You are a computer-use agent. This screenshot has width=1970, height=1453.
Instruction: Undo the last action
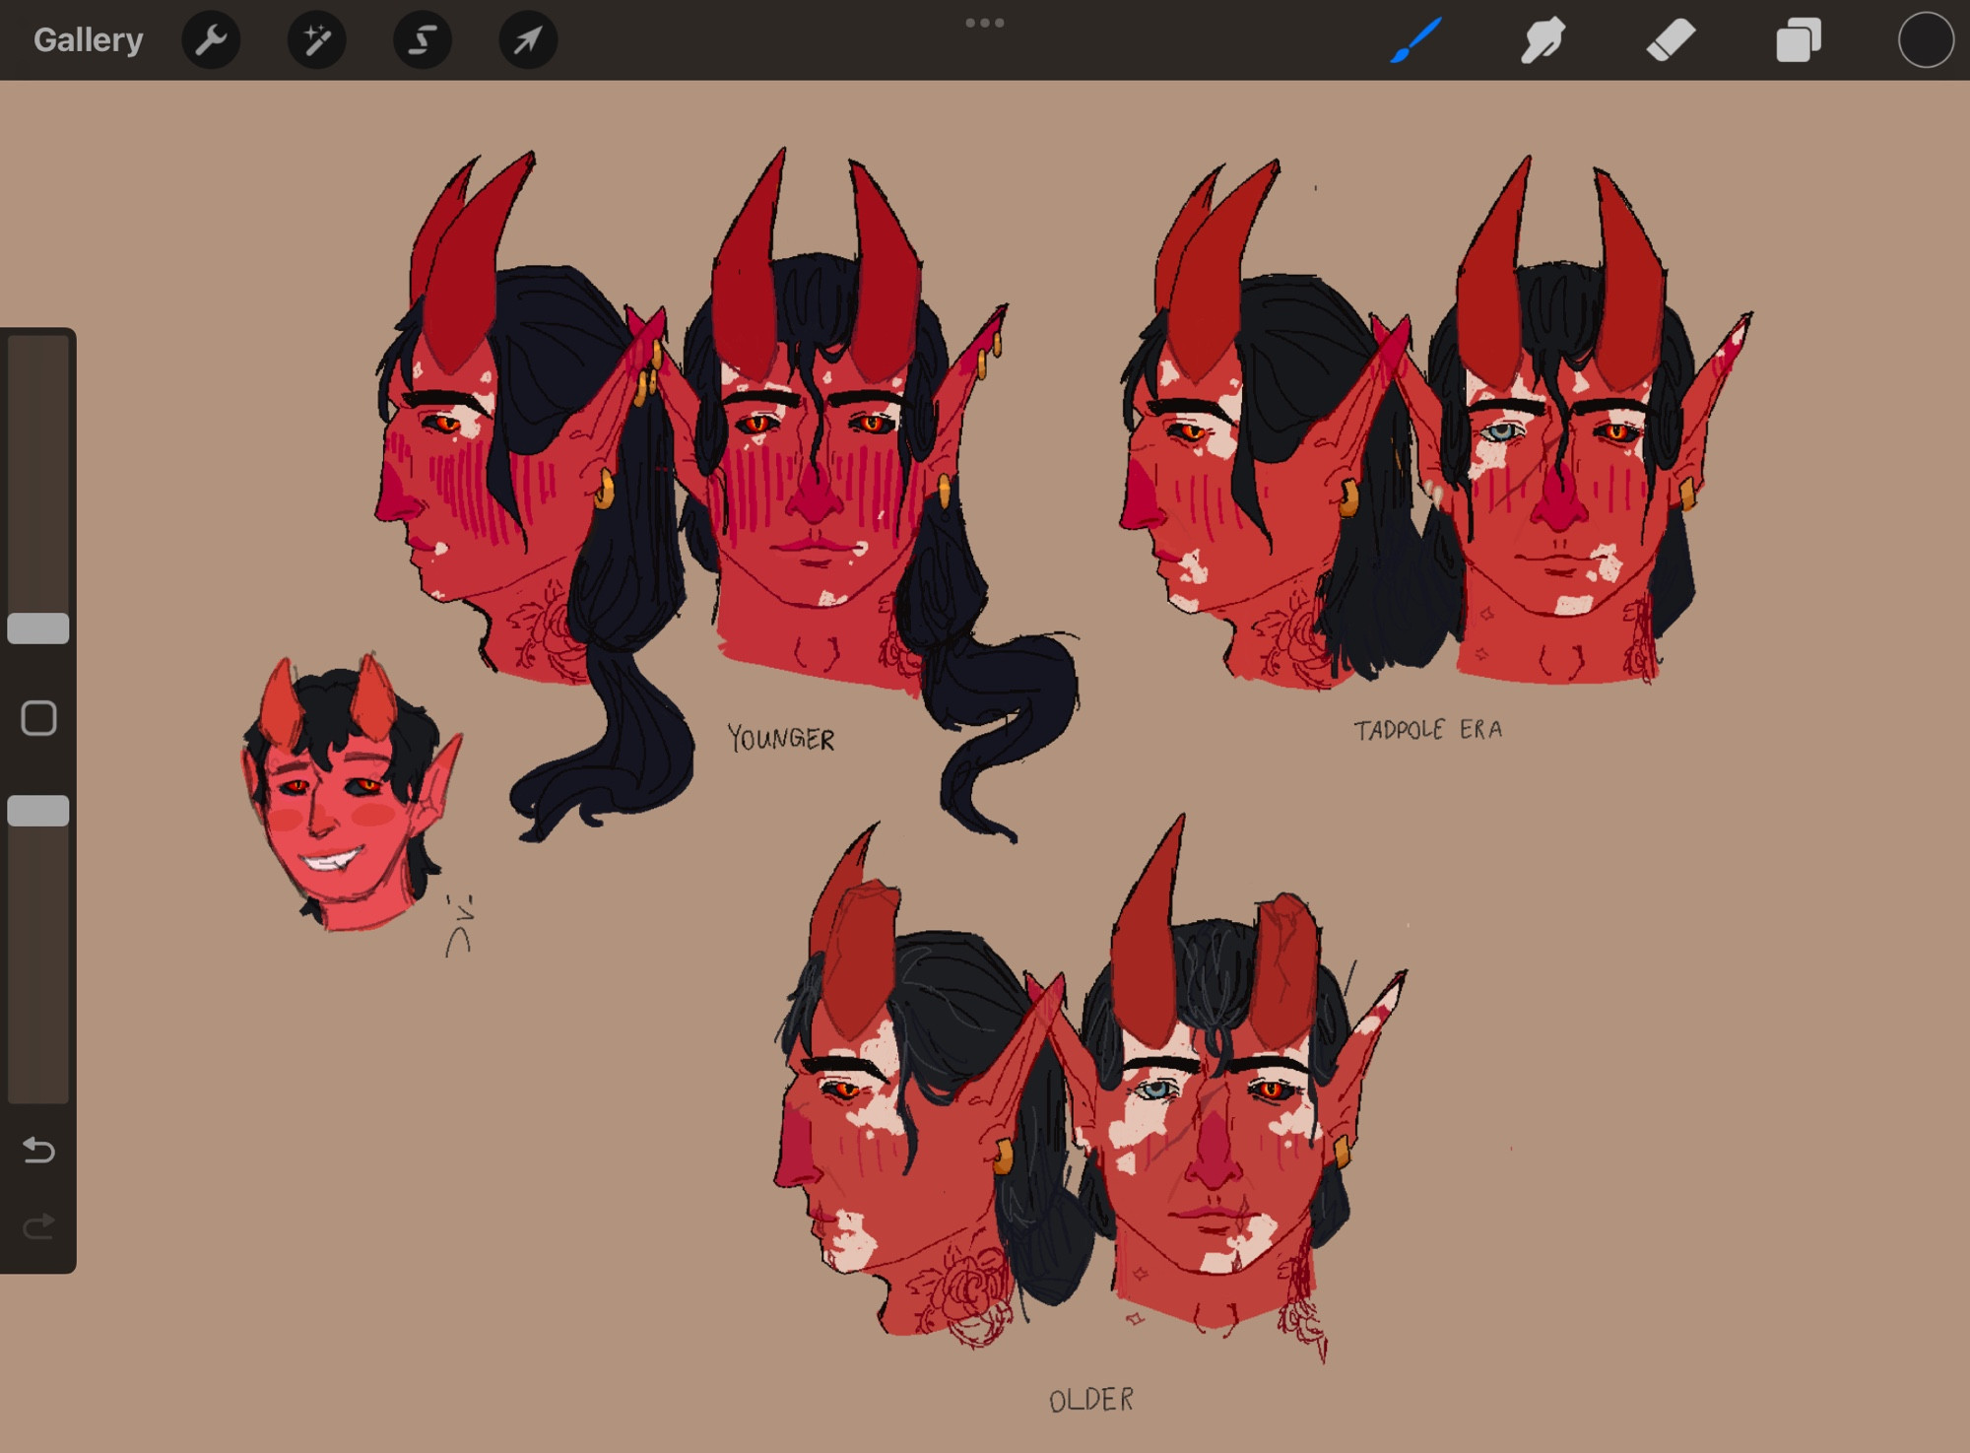[38, 1150]
